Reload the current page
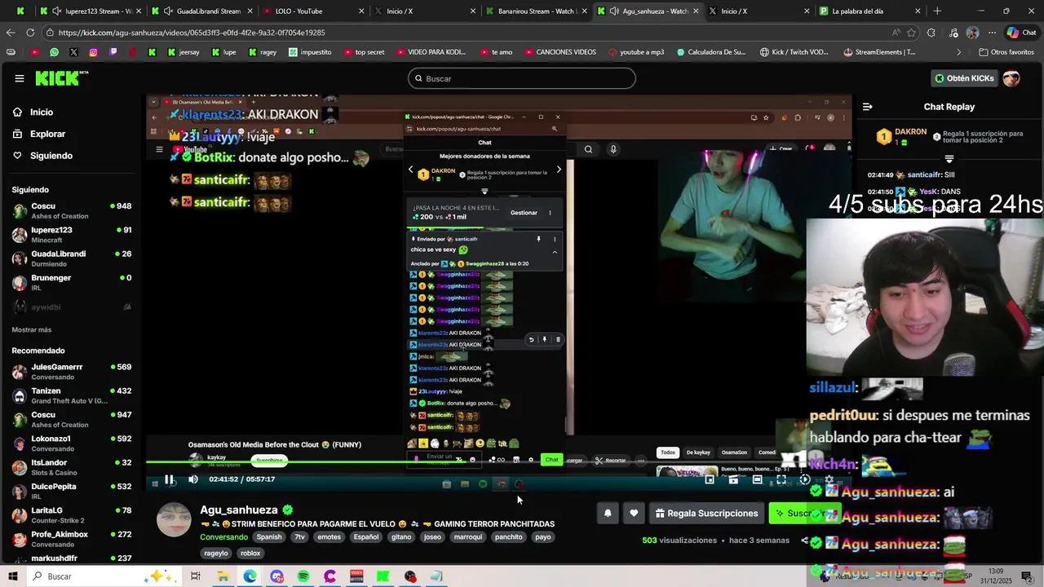Screen dimensions: 1044x587 (30, 33)
